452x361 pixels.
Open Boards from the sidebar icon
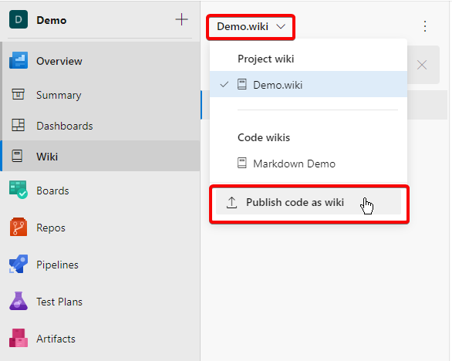[19, 190]
